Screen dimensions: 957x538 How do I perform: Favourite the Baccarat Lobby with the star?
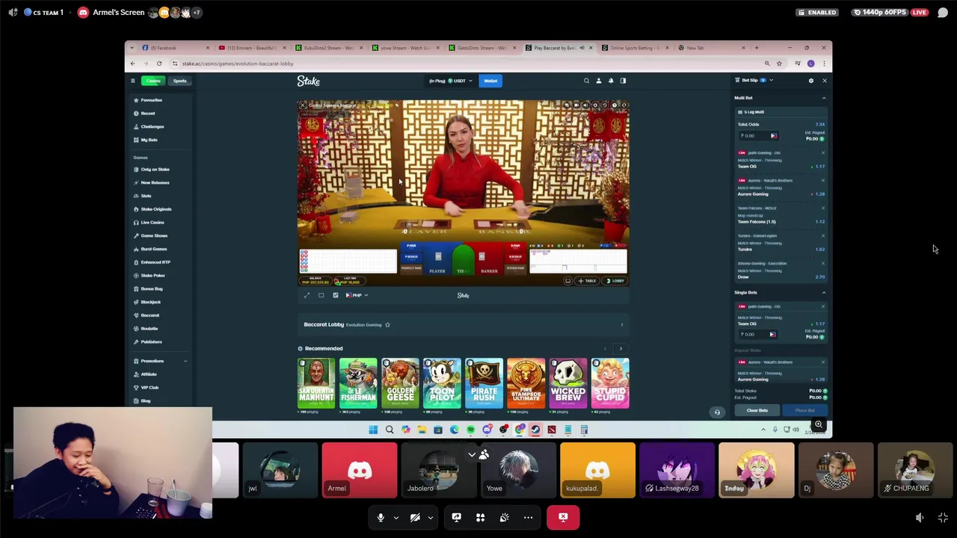click(x=387, y=324)
